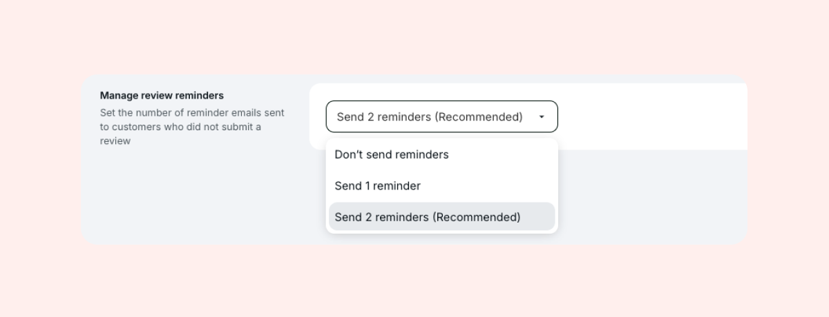The width and height of the screenshot is (829, 317).
Task: Click the dropdown caret arrow icon
Action: (542, 117)
